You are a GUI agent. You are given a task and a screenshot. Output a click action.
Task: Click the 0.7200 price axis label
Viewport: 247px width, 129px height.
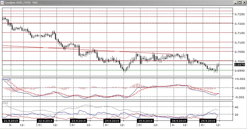click(x=240, y=24)
